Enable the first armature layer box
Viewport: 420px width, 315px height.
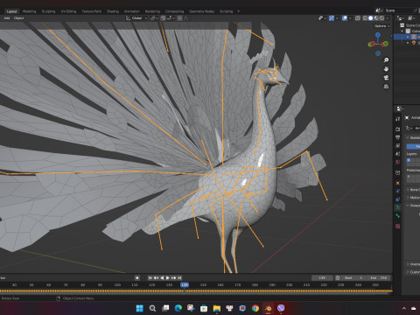(x=409, y=160)
